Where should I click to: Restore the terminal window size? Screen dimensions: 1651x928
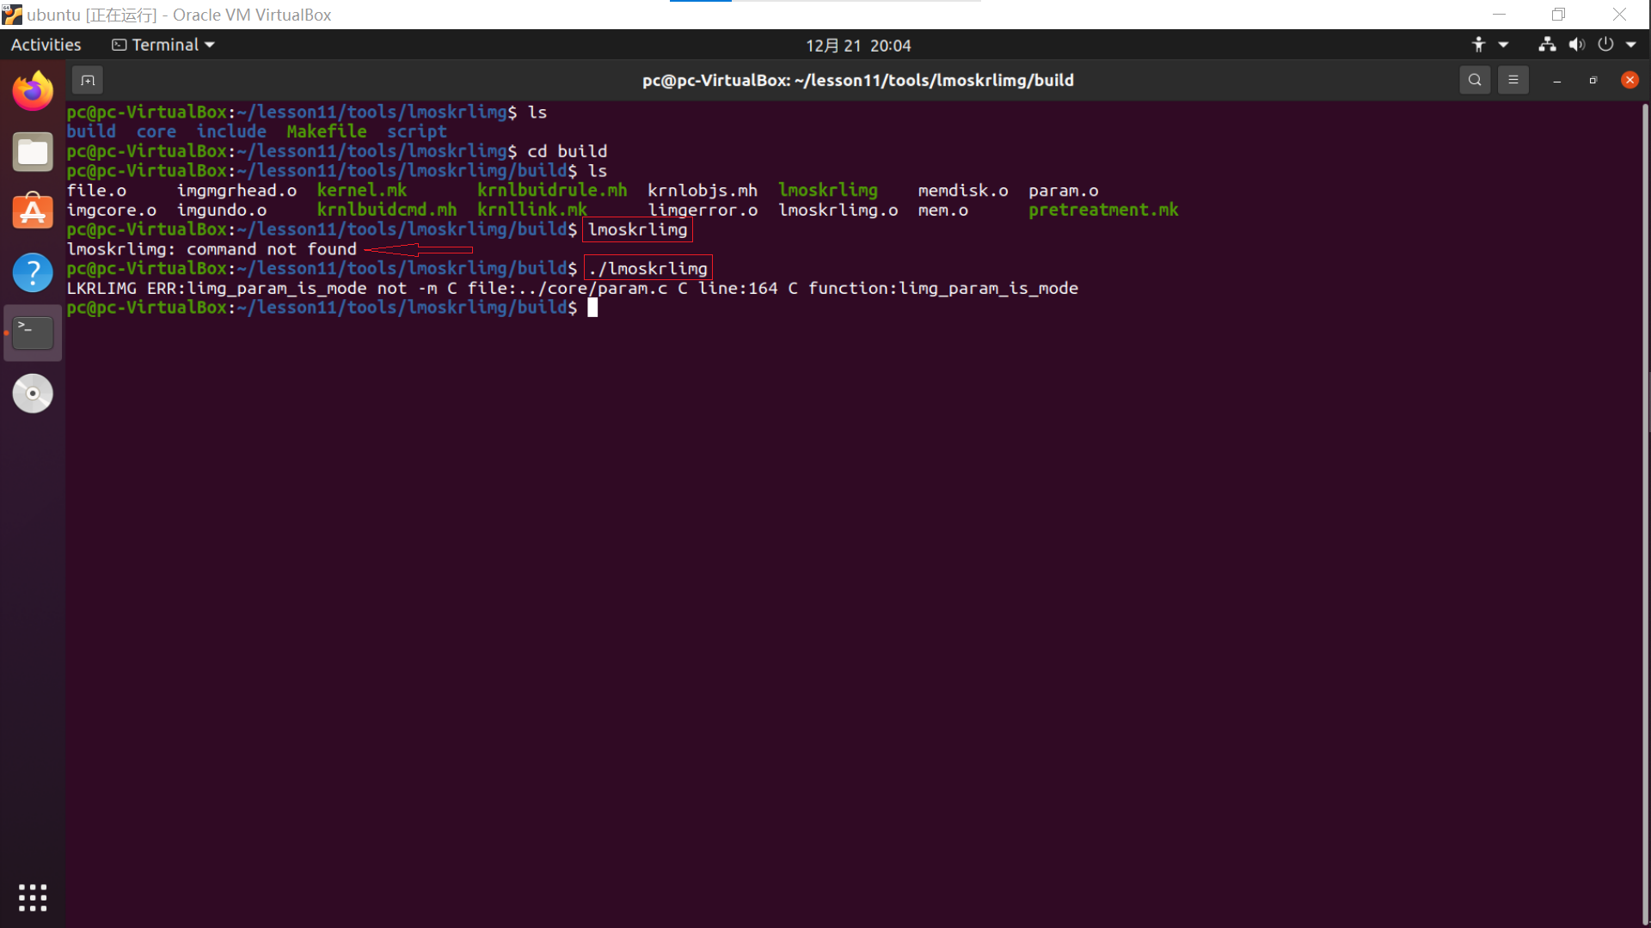[1593, 80]
